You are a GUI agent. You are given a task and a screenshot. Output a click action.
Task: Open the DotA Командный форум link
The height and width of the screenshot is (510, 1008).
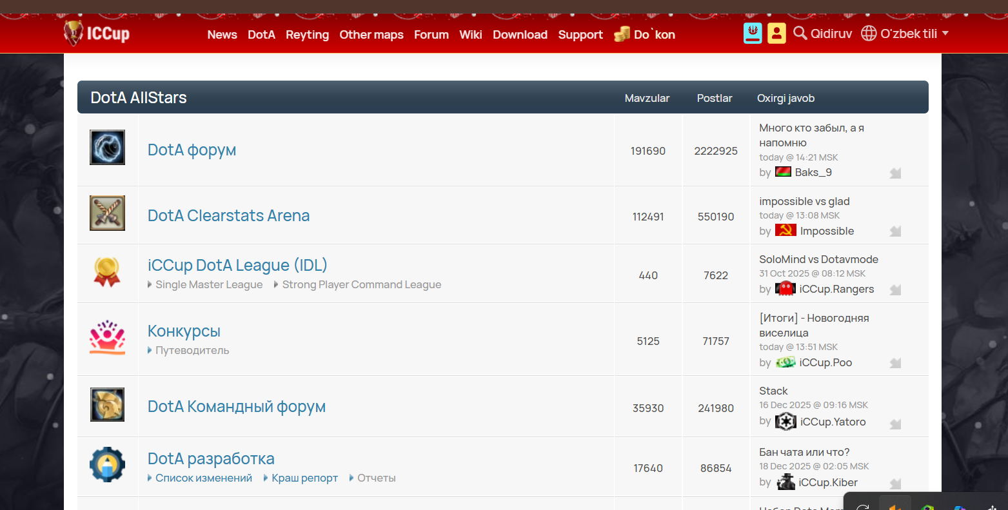coord(237,406)
